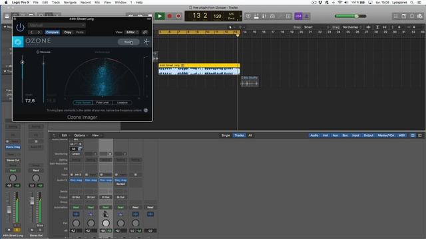This screenshot has width=426, height=239.
Task: Click the Width slider handle in Ozone Imager
Action: pyautogui.click(x=22, y=62)
